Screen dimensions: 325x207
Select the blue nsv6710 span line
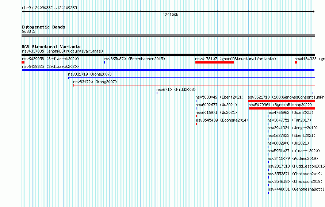(x=235, y=93)
